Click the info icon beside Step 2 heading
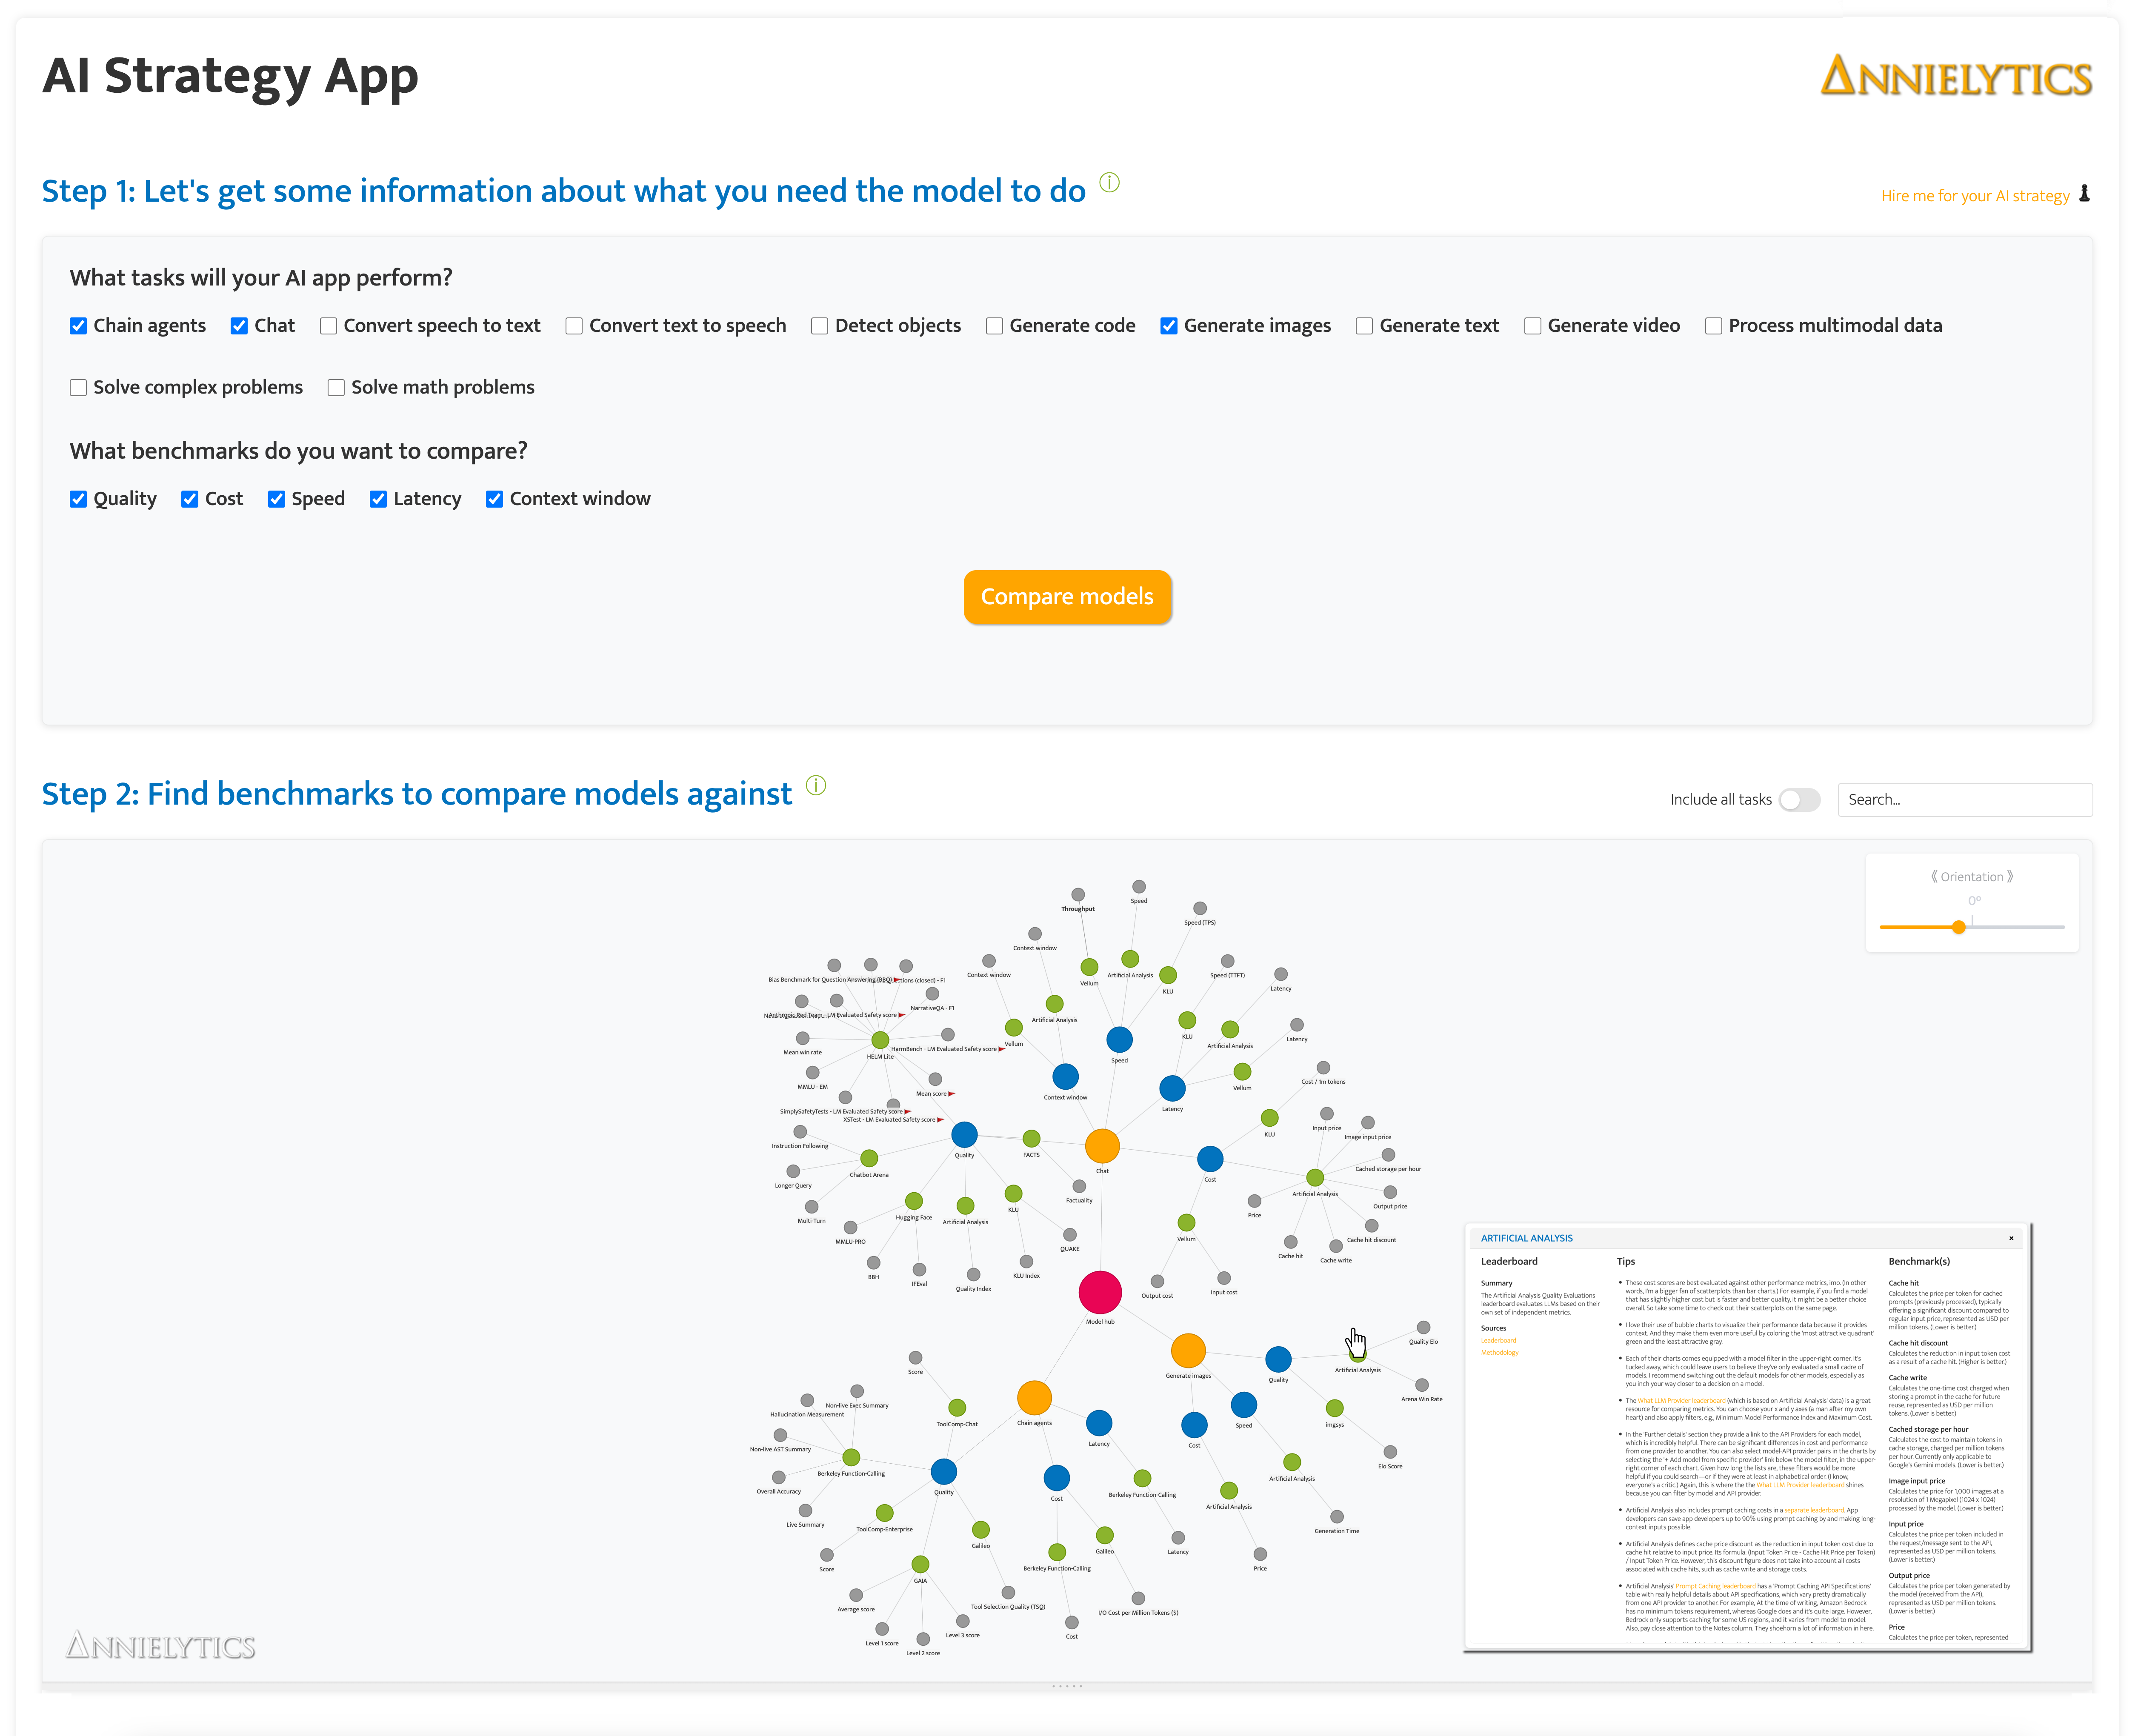This screenshot has height=1736, width=2138. (x=816, y=786)
